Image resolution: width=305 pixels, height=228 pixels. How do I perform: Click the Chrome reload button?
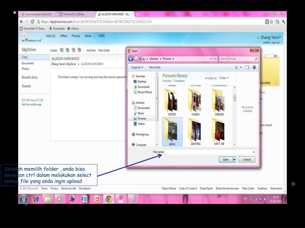(32, 22)
